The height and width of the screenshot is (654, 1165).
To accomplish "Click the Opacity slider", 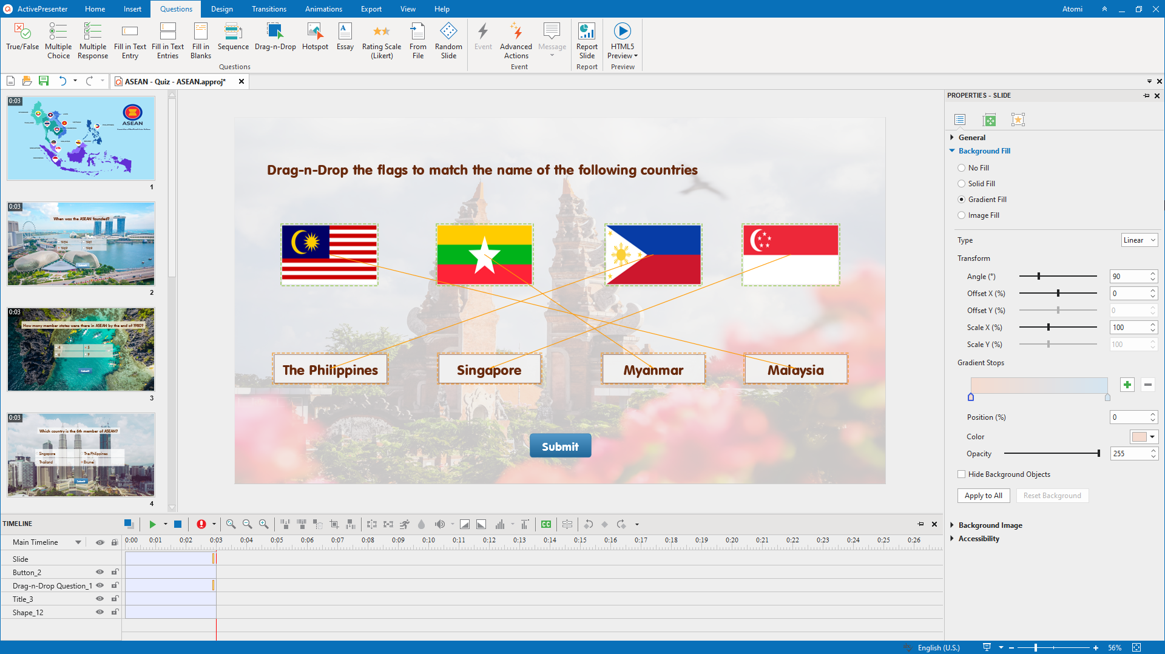I will [x=1052, y=454].
